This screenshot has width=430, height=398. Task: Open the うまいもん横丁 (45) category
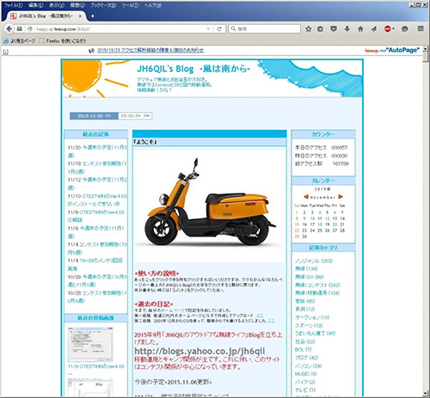pyautogui.click(x=315, y=334)
